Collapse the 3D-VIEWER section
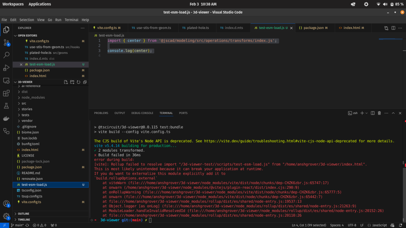Viewport: 406px width, 228px height. [15, 82]
